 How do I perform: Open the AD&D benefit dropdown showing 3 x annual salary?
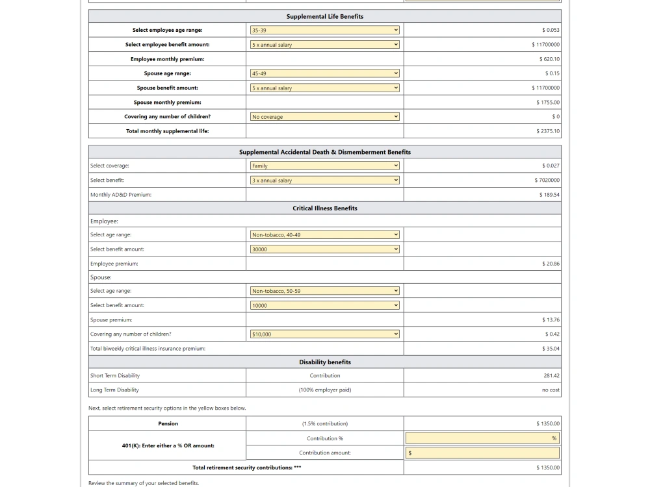tap(324, 180)
